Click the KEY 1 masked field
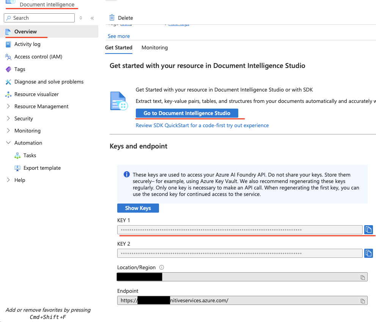This screenshot has width=376, height=322. [240, 230]
